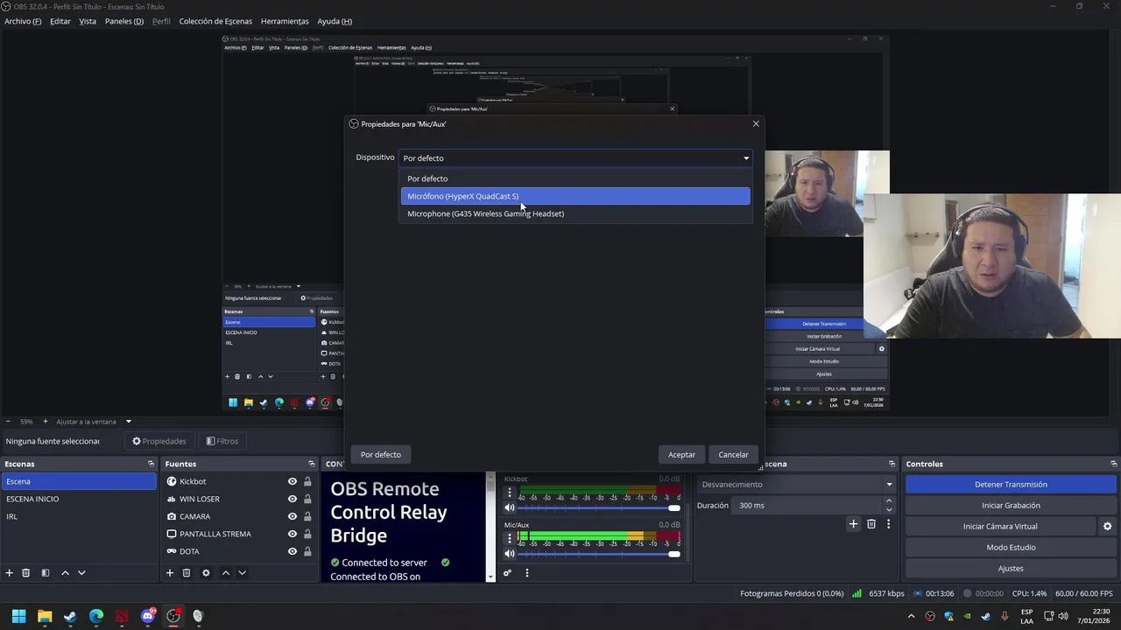Open Mic/Aux audio options three-dot menu
The width and height of the screenshot is (1121, 630).
[510, 538]
